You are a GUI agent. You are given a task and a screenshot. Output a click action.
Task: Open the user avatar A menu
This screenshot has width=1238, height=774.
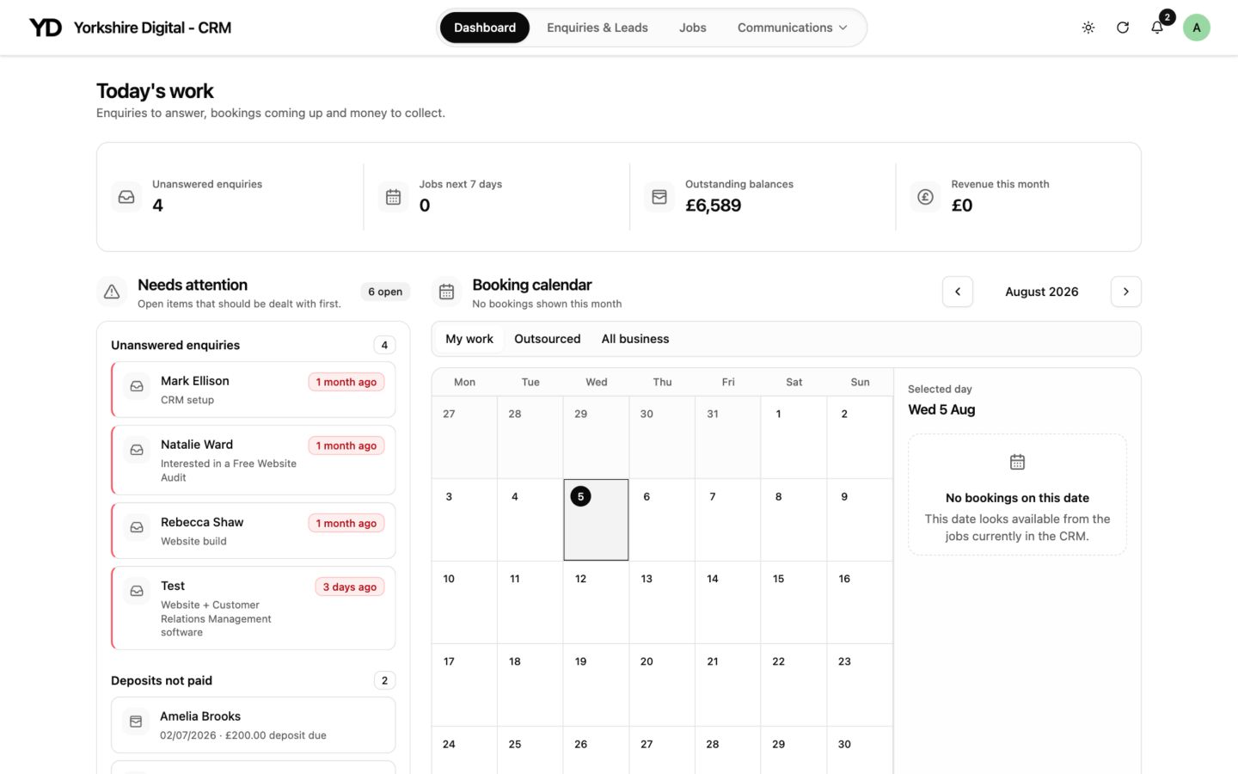(x=1197, y=28)
